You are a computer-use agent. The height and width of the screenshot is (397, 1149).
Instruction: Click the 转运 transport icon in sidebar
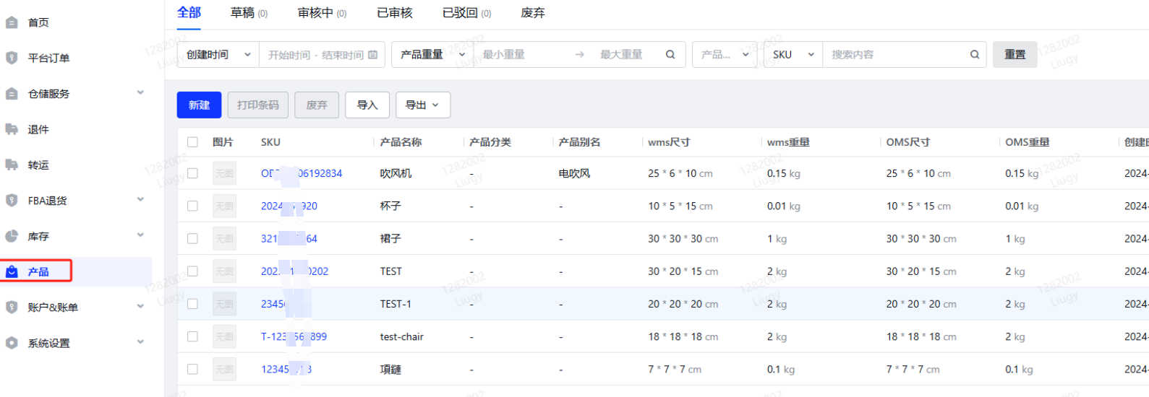pos(12,165)
